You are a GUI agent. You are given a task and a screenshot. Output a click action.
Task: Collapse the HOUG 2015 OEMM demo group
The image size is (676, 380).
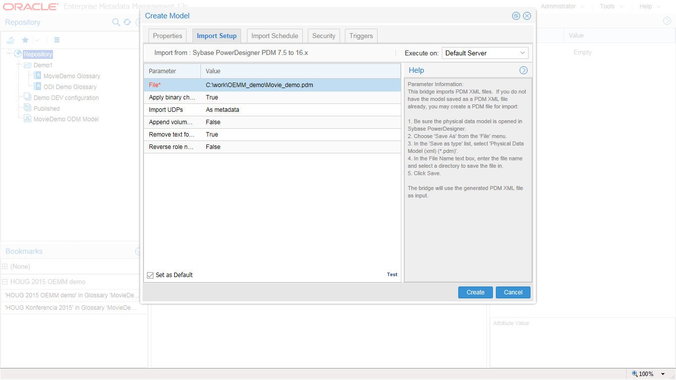tap(5, 282)
